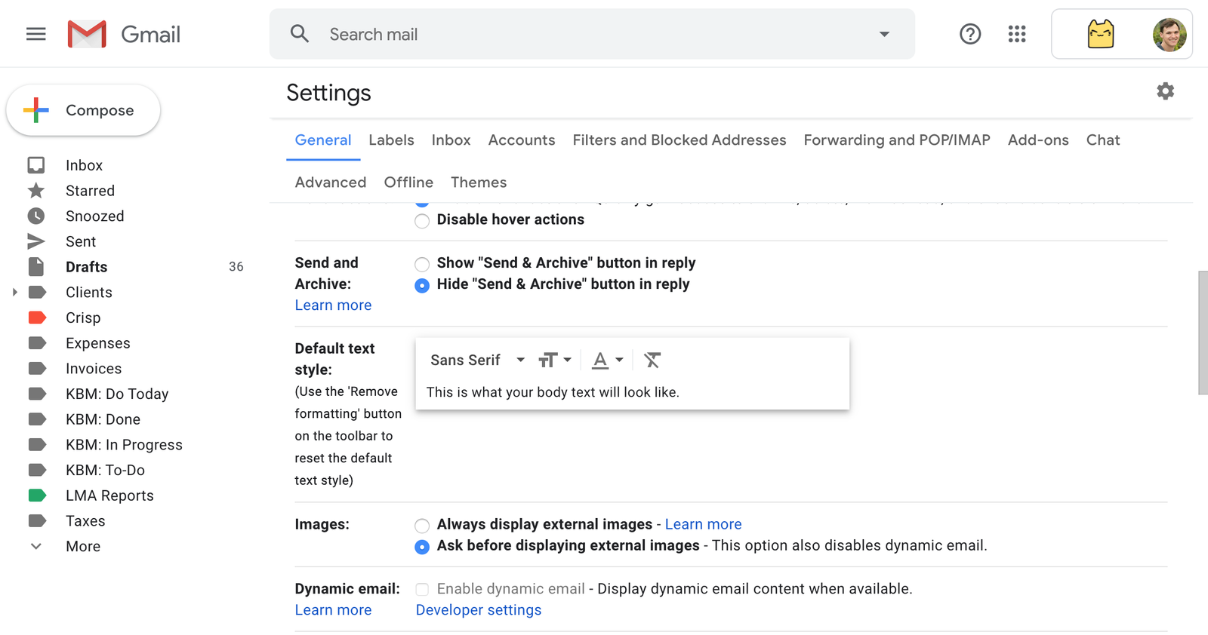Switch to the Add-ons tab

pyautogui.click(x=1038, y=140)
